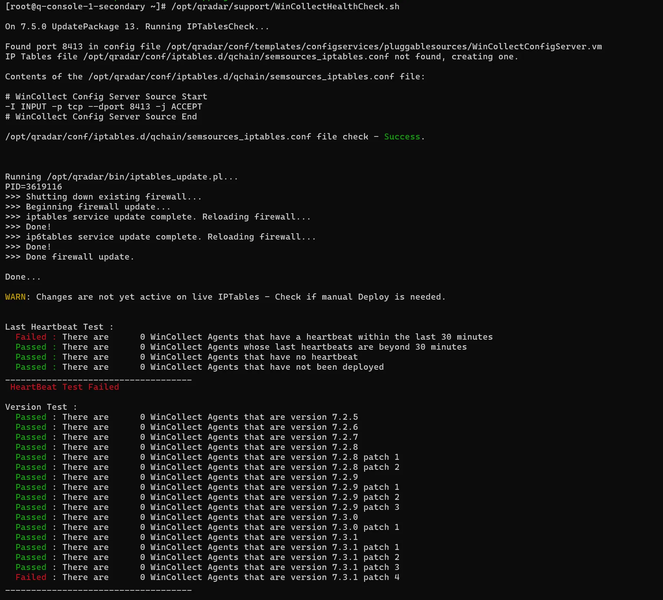
Task: Click the 'version 7.2.7' text
Action: [324, 437]
